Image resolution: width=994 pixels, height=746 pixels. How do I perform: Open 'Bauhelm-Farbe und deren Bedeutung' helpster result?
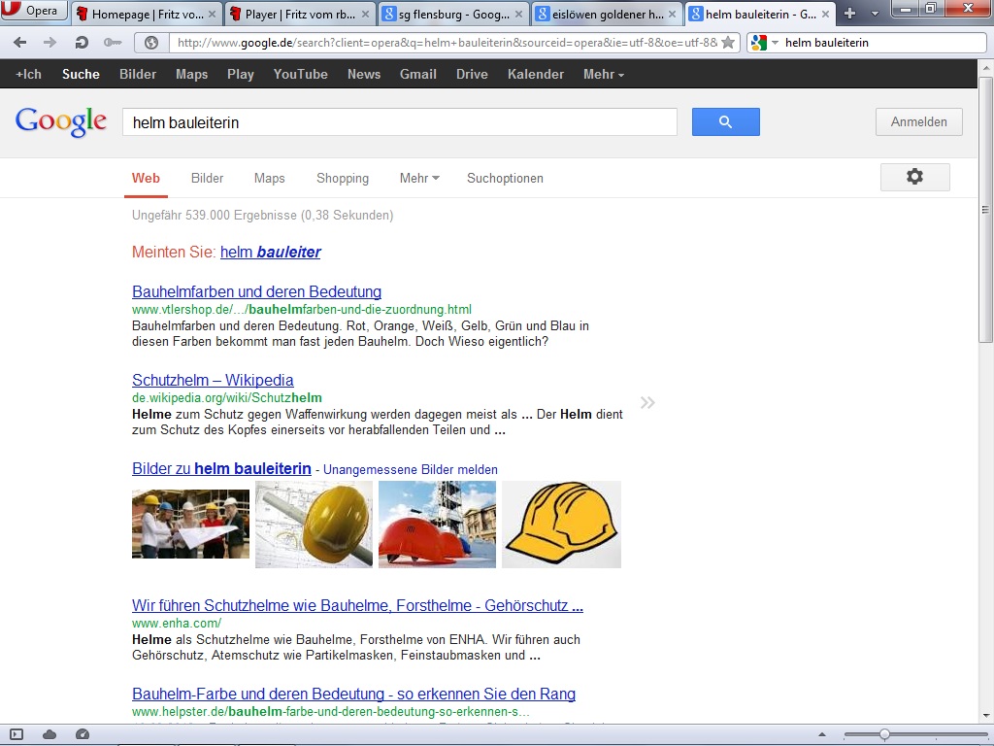pyautogui.click(x=353, y=694)
